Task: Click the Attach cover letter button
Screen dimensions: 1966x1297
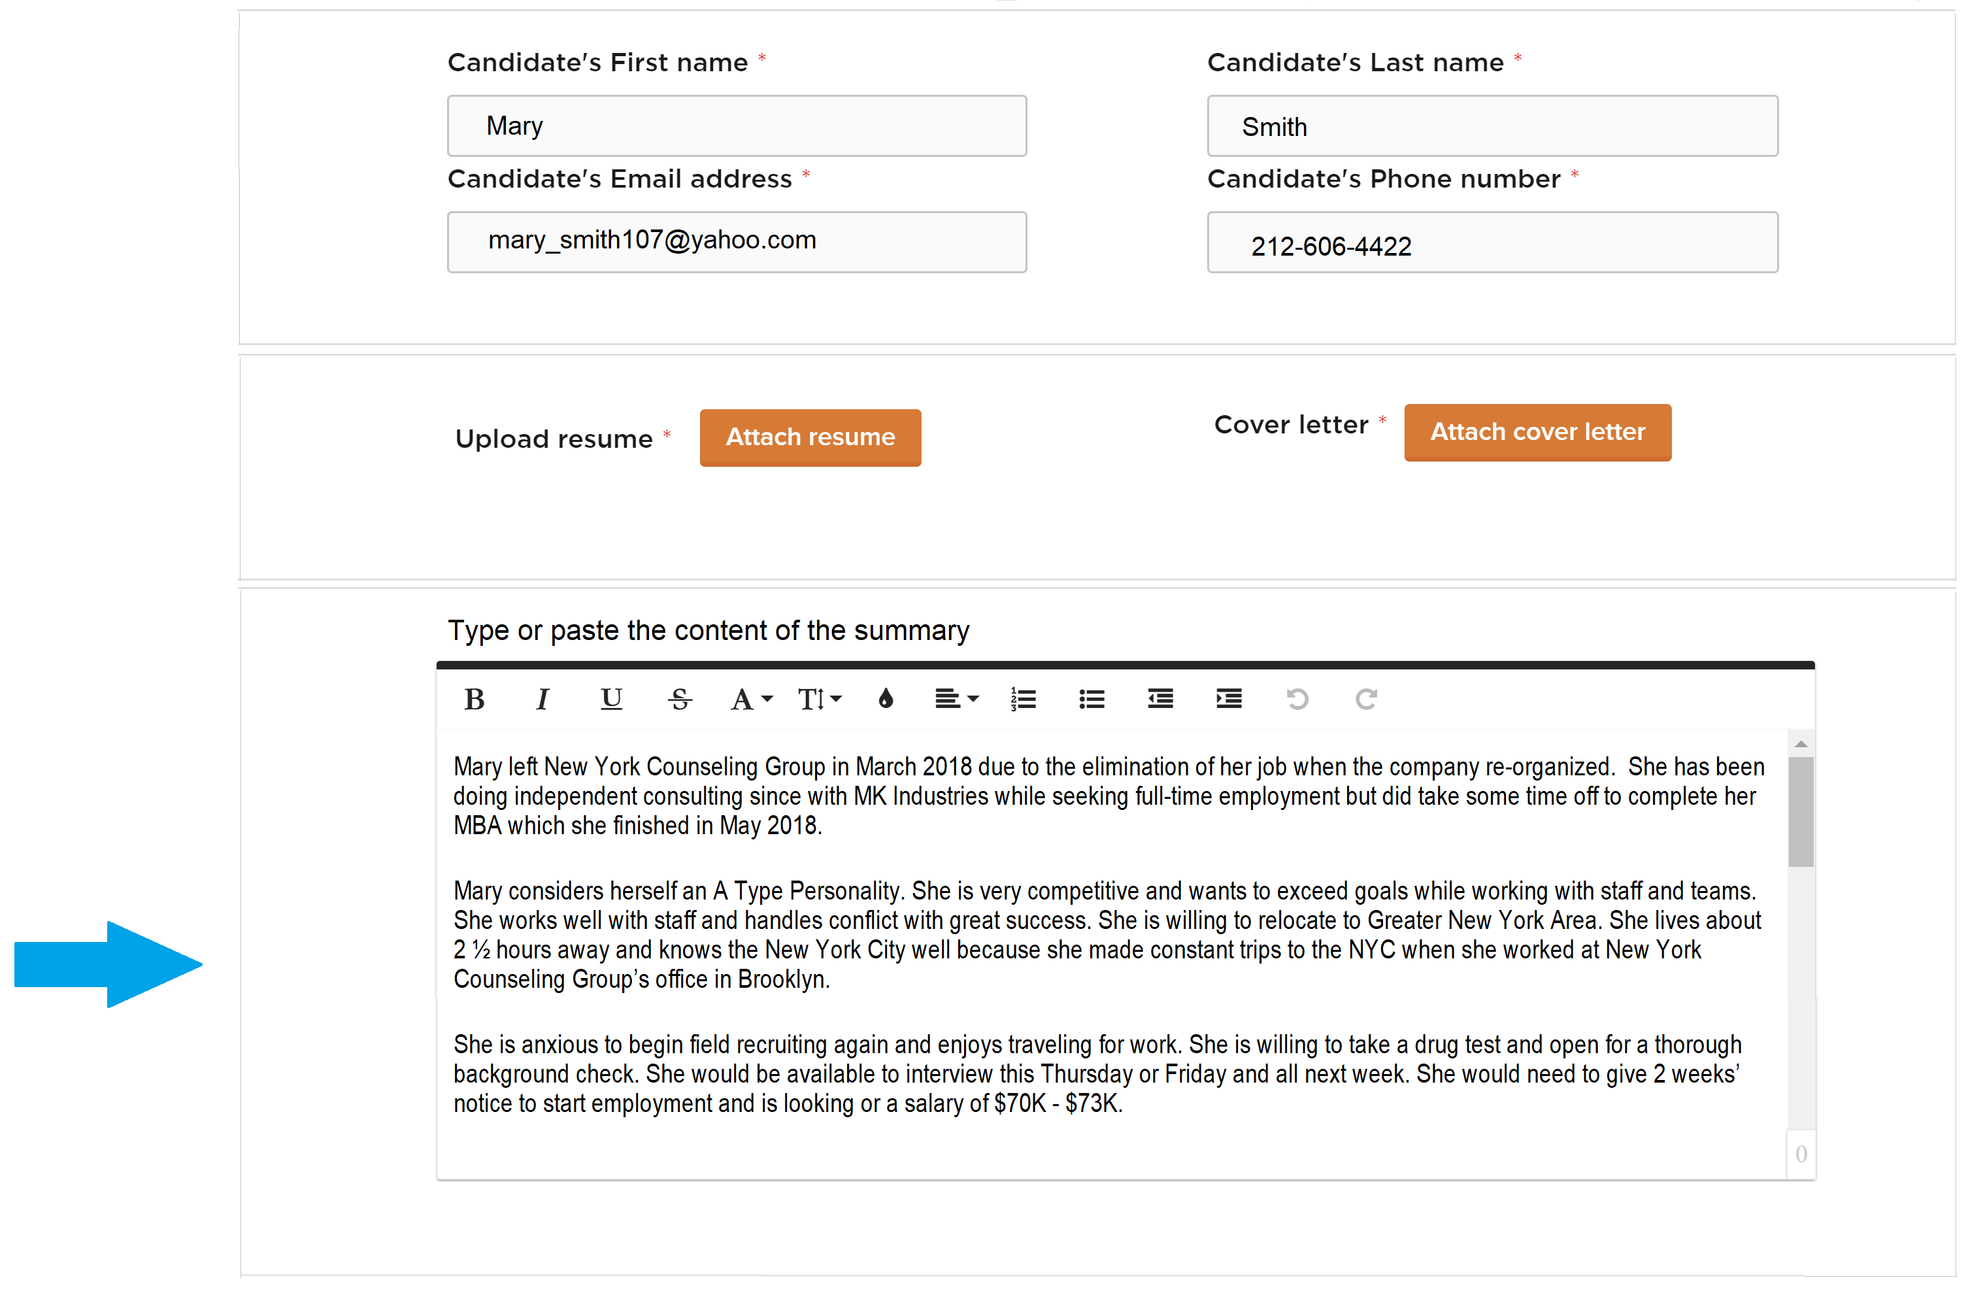Action: (x=1537, y=433)
